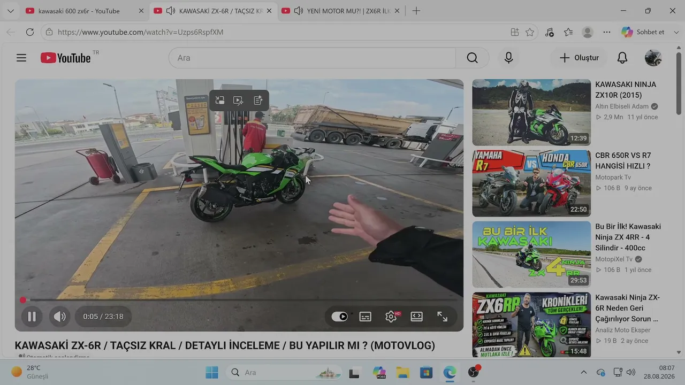Click the YouTube search magnifier button
Screen dimensions: 685x385
click(x=472, y=58)
